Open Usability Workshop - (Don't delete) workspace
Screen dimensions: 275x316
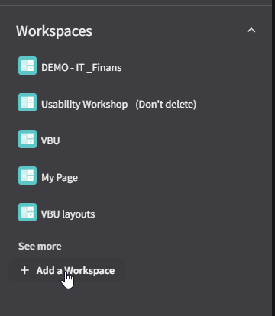coord(118,105)
